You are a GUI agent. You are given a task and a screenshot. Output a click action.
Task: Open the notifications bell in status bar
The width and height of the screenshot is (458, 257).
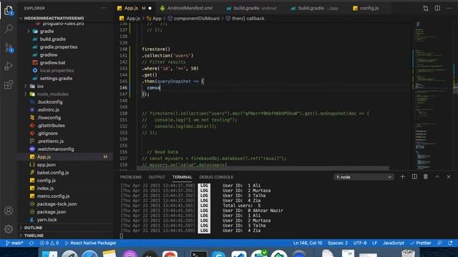click(450, 243)
